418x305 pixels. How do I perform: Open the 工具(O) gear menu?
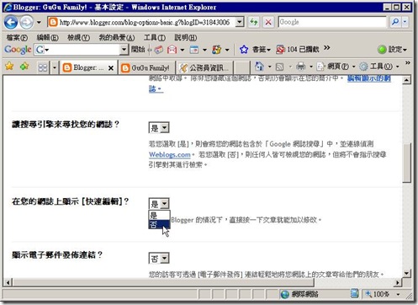[378, 67]
